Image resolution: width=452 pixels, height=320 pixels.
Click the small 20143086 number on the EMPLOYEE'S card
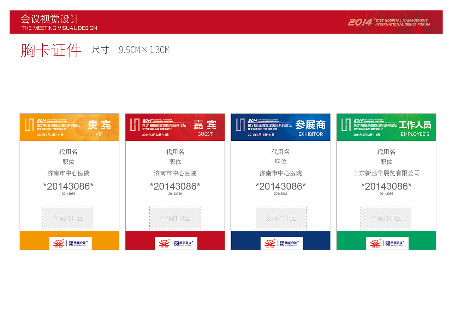pos(386,194)
